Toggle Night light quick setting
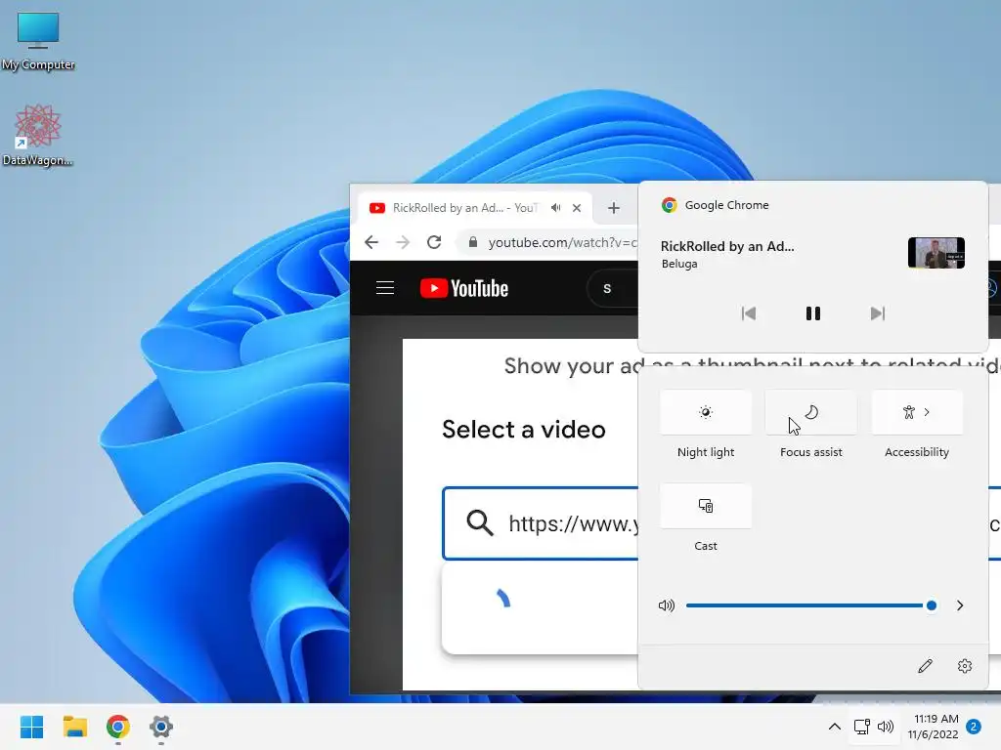The image size is (1001, 750). click(706, 413)
